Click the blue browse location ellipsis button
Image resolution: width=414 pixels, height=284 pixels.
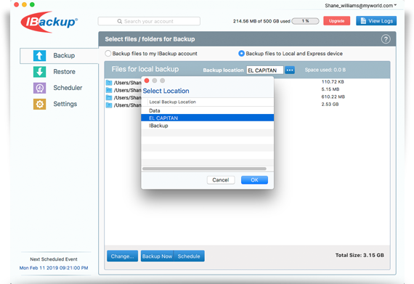[x=290, y=70]
